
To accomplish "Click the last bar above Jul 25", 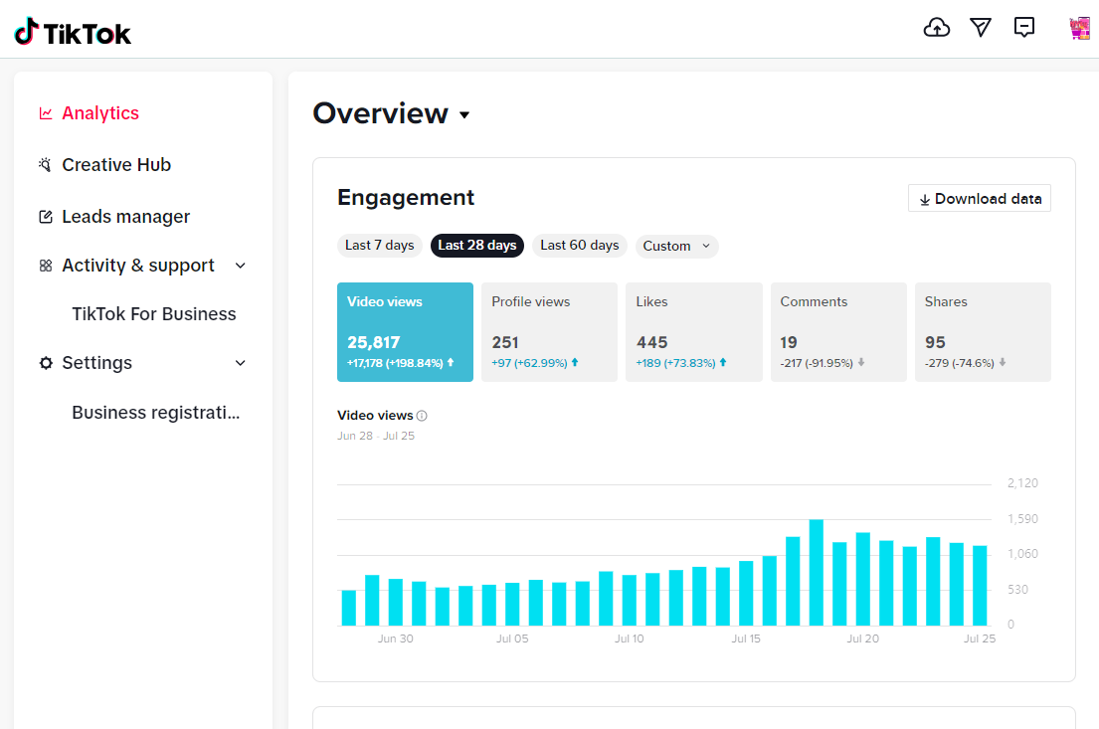I will (x=980, y=586).
